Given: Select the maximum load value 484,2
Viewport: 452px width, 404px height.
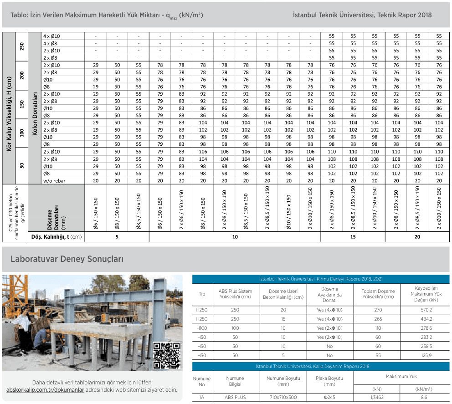Looking at the screenshot, I should [x=426, y=319].
